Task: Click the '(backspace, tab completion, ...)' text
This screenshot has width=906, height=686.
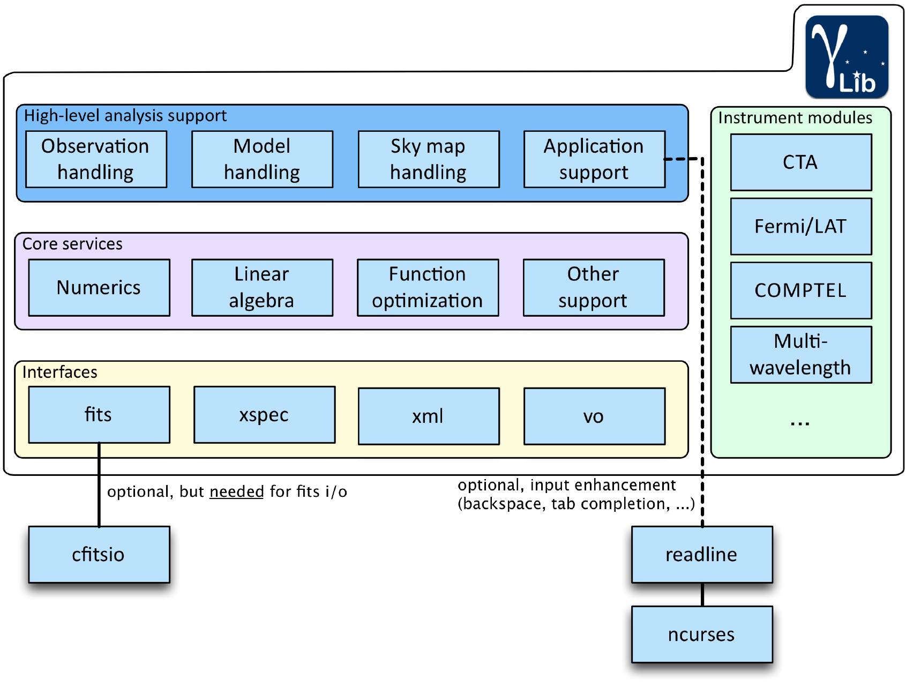Action: (576, 504)
